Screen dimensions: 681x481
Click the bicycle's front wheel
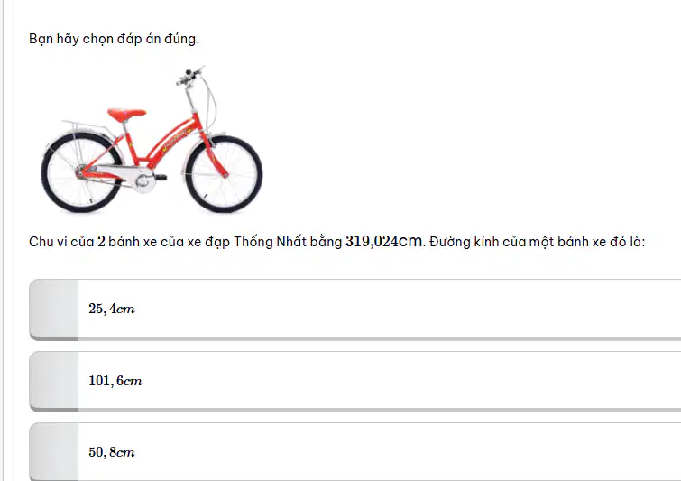pyautogui.click(x=224, y=174)
